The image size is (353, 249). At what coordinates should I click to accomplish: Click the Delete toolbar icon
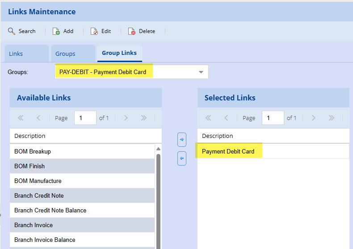132,31
